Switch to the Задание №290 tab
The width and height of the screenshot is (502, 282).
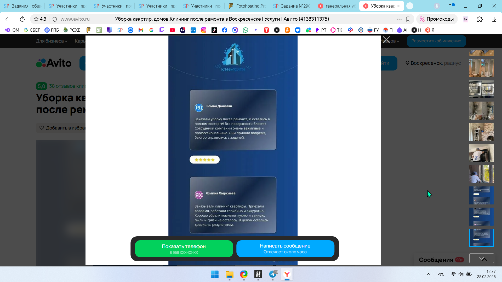pyautogui.click(x=292, y=6)
